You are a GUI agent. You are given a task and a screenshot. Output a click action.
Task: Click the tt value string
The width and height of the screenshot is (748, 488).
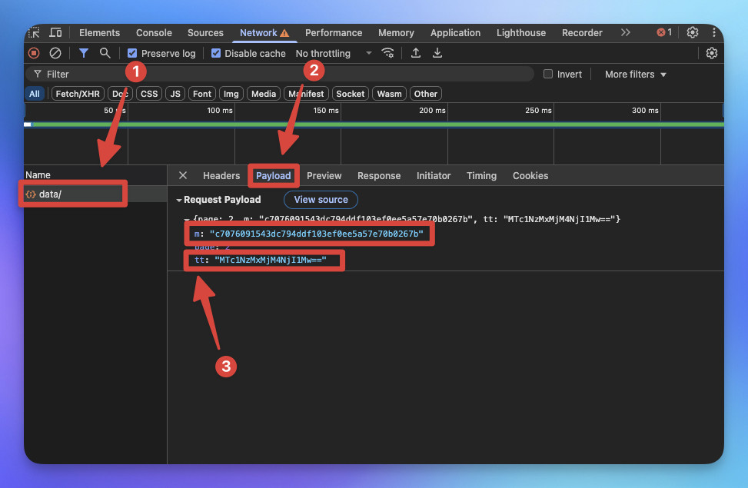pyautogui.click(x=271, y=260)
